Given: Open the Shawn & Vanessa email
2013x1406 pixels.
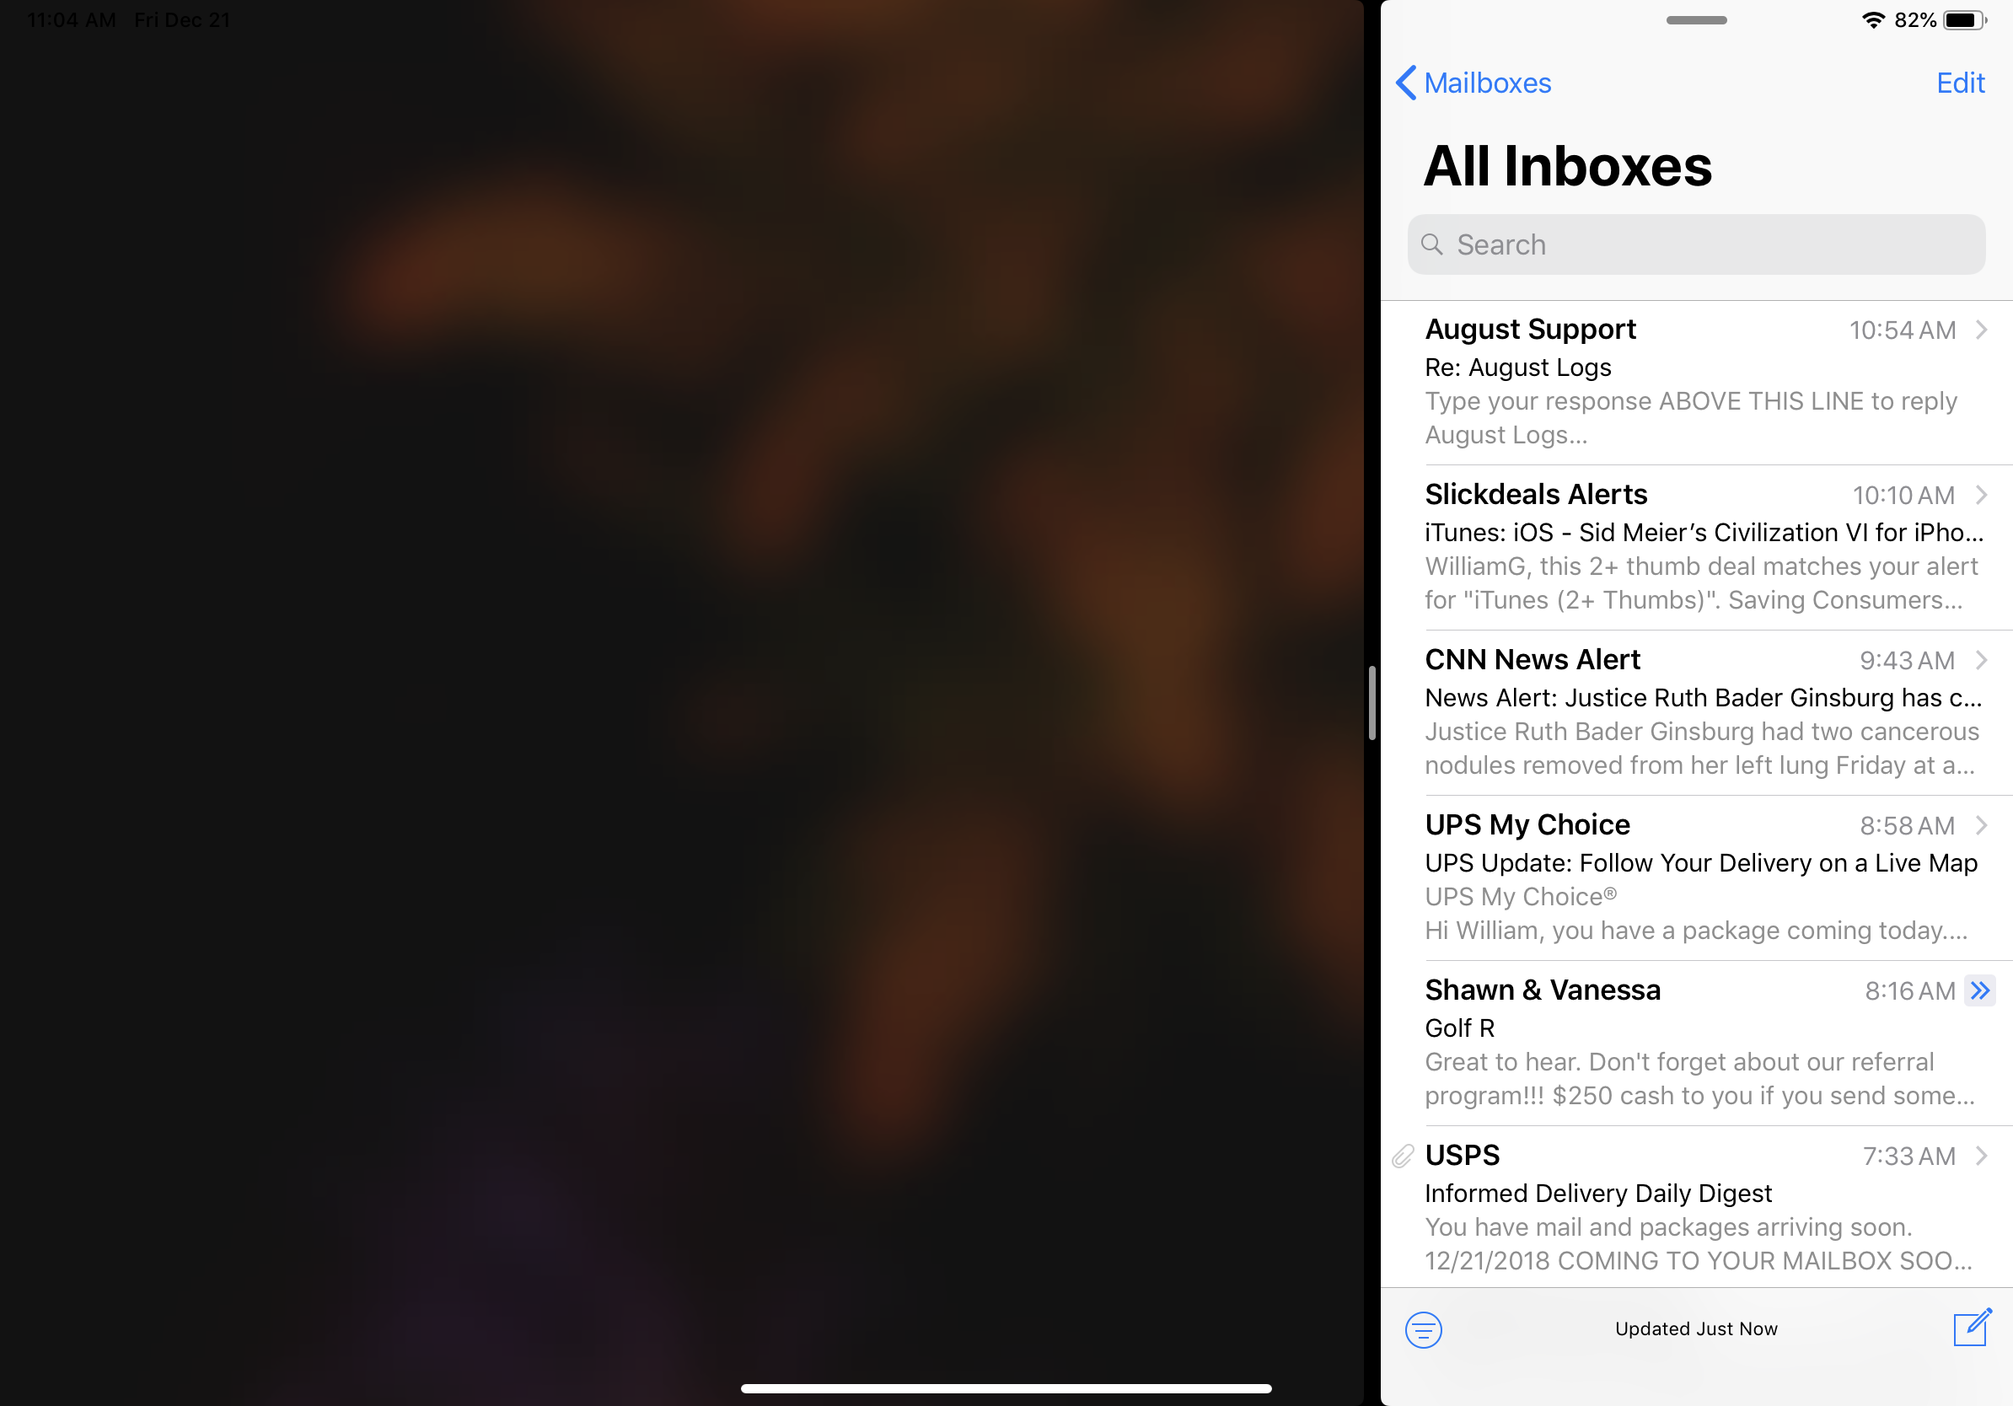Looking at the screenshot, I should click(1695, 1043).
